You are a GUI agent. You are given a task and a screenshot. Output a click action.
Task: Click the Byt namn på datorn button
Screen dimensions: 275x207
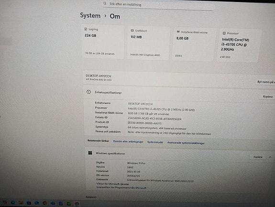pyautogui.click(x=265, y=82)
